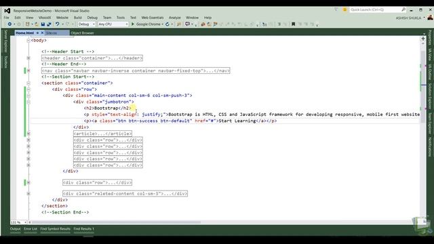434x244 pixels.
Task: Click the user account avatar picture
Action: tap(430, 18)
